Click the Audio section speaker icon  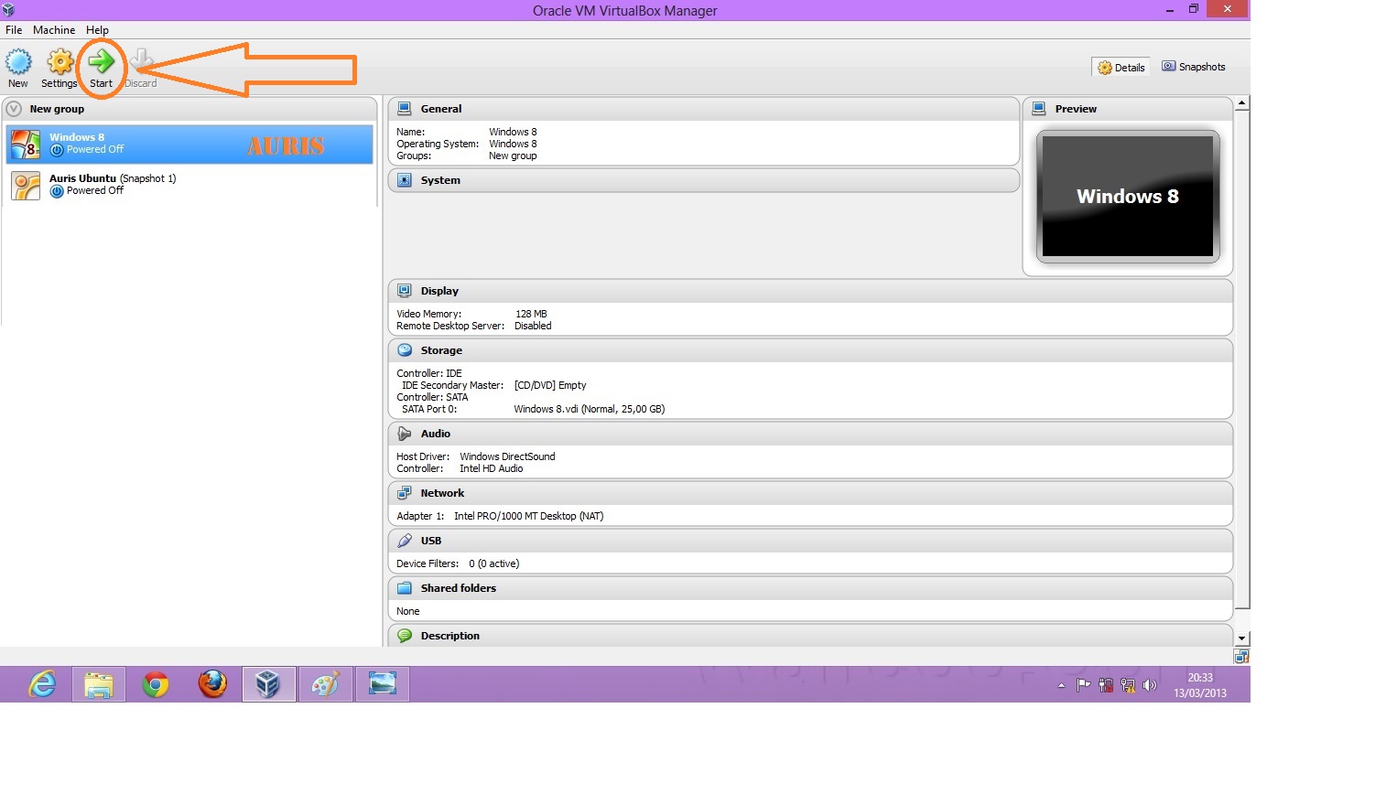click(x=405, y=434)
